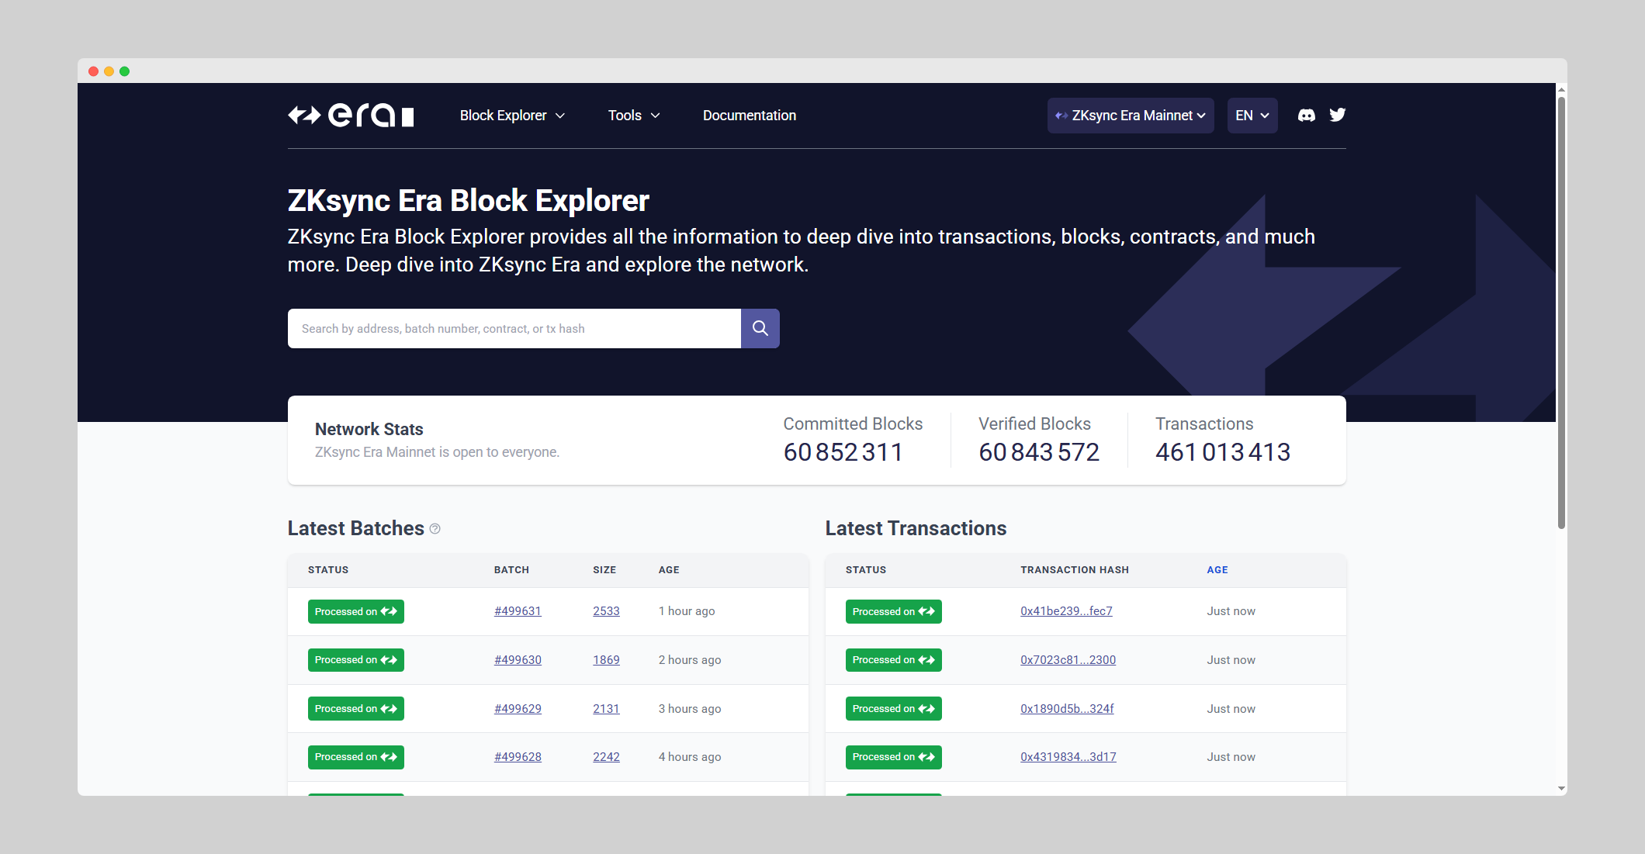
Task: Click the SIZE column header
Action: click(x=604, y=570)
